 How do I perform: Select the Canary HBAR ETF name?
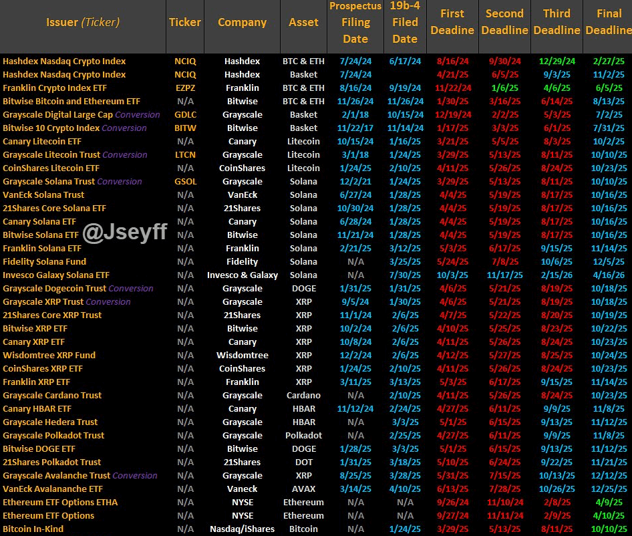(37, 409)
